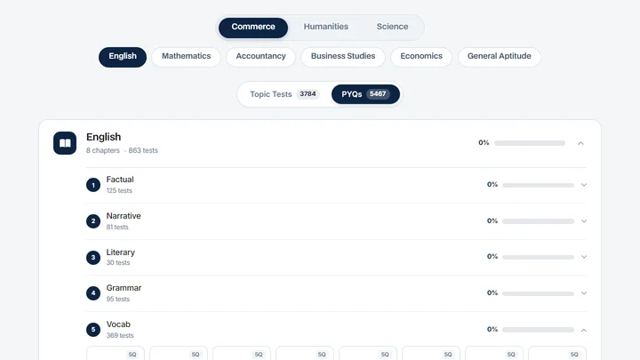Collapse the English section chevron
This screenshot has height=360, width=640.
point(580,143)
